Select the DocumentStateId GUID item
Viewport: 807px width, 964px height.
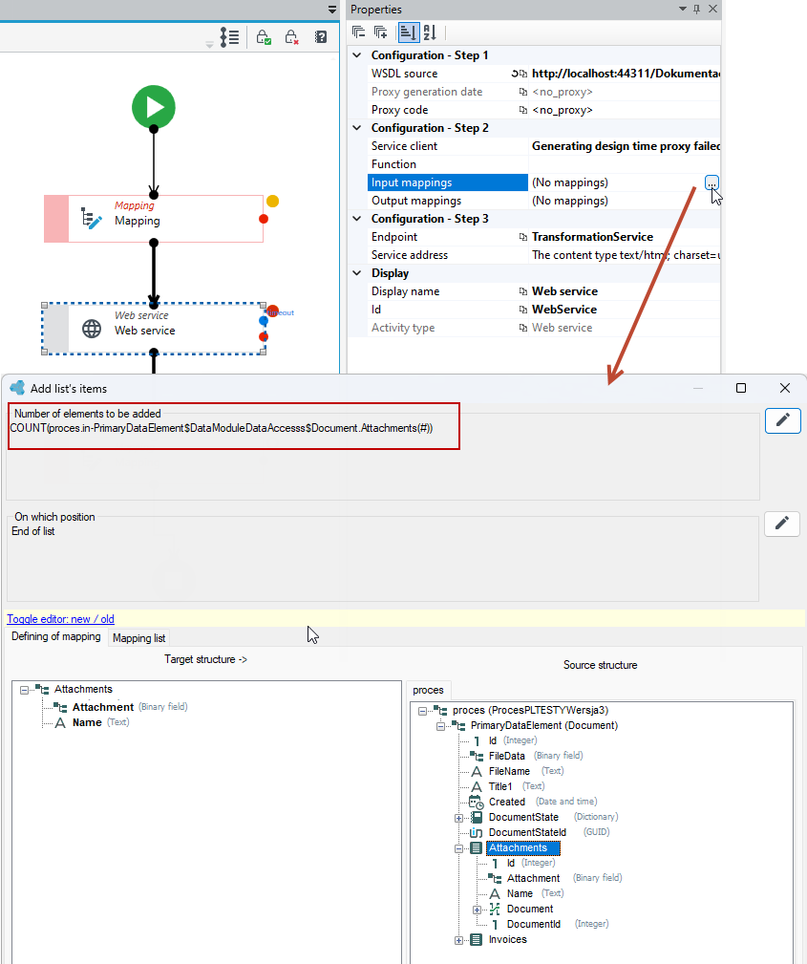click(527, 832)
